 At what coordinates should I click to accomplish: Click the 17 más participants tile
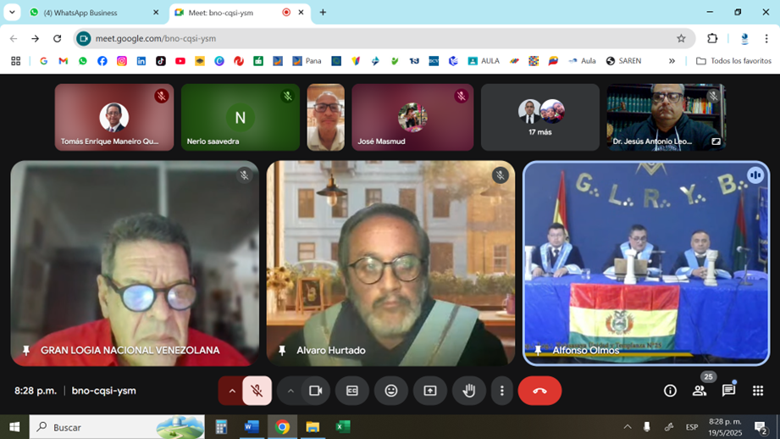(x=540, y=118)
